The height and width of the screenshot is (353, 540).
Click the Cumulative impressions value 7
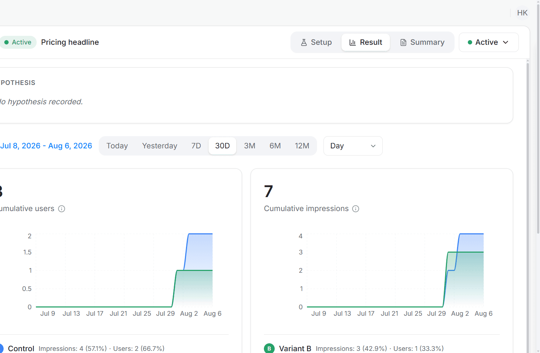pos(268,191)
